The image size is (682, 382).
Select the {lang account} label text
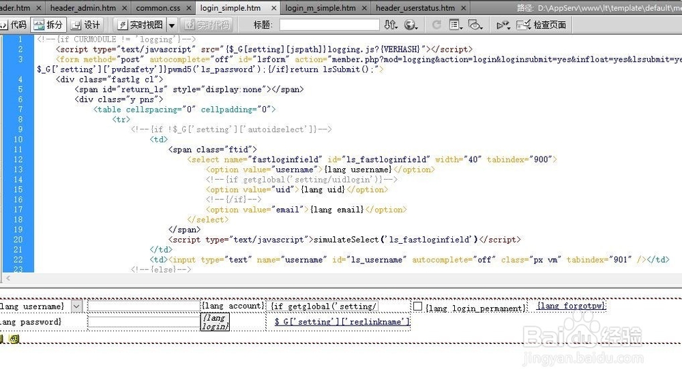tap(233, 306)
